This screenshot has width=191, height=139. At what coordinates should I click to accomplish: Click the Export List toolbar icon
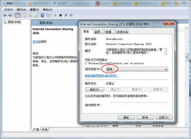(35, 15)
